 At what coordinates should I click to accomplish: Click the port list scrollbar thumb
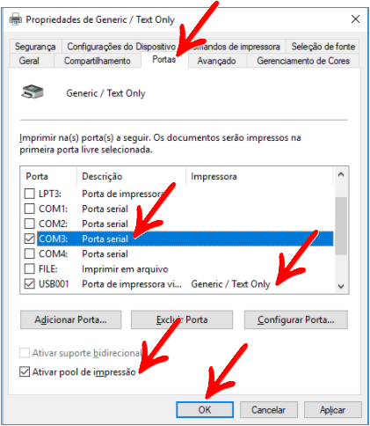[341, 225]
